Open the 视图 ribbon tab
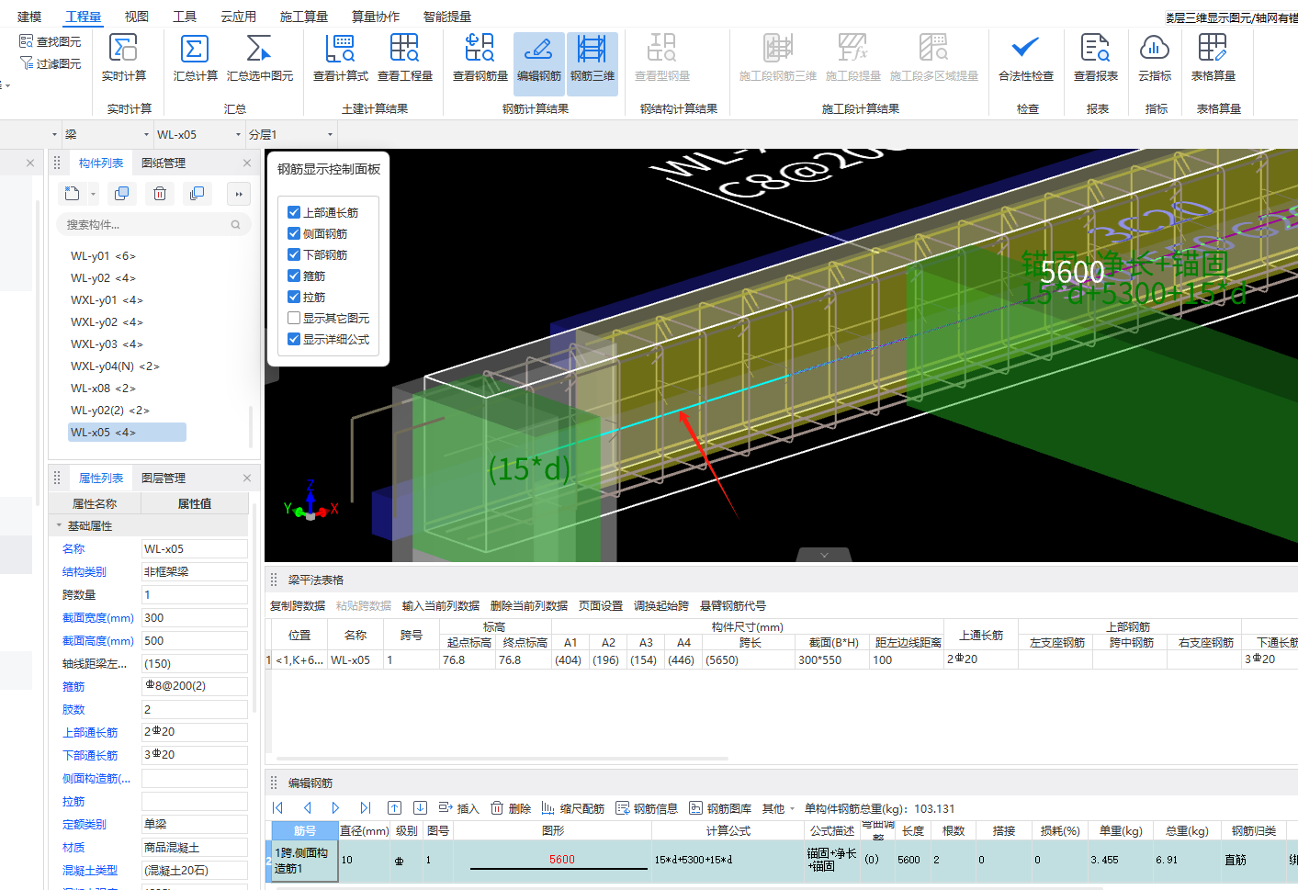This screenshot has height=890, width=1298. (x=136, y=17)
